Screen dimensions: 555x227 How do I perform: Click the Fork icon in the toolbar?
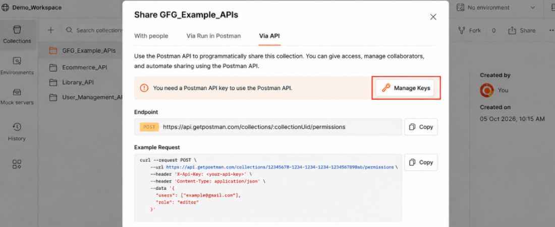coord(462,30)
